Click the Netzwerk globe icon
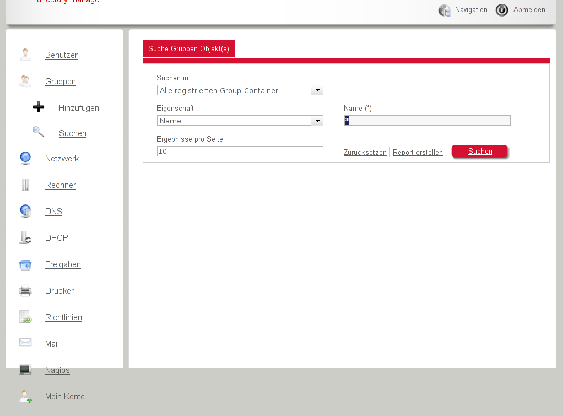This screenshot has width=563, height=416. tap(25, 158)
